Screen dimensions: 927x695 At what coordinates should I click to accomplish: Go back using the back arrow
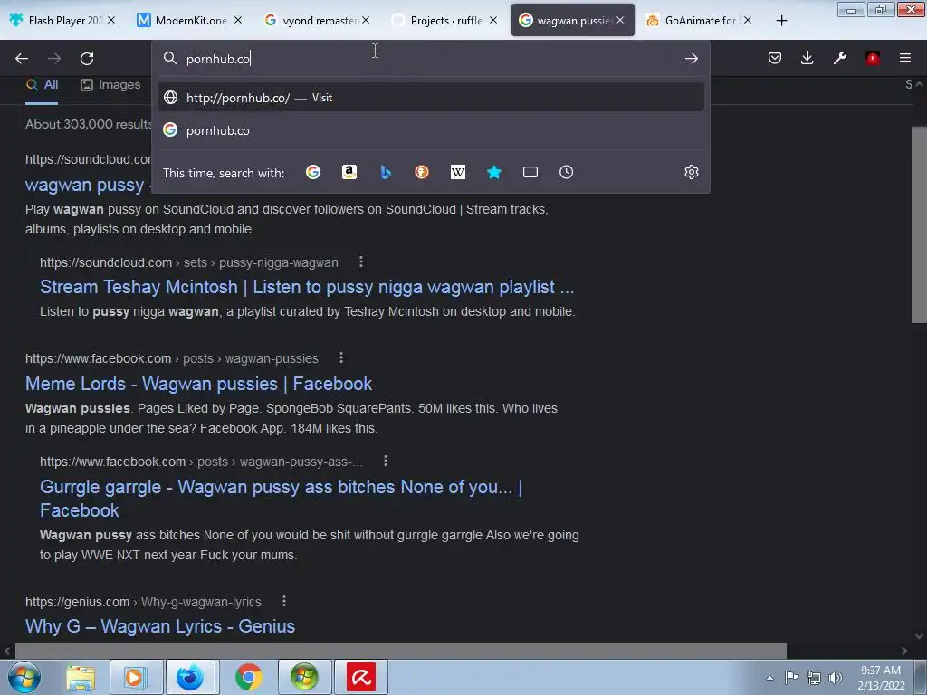22,59
